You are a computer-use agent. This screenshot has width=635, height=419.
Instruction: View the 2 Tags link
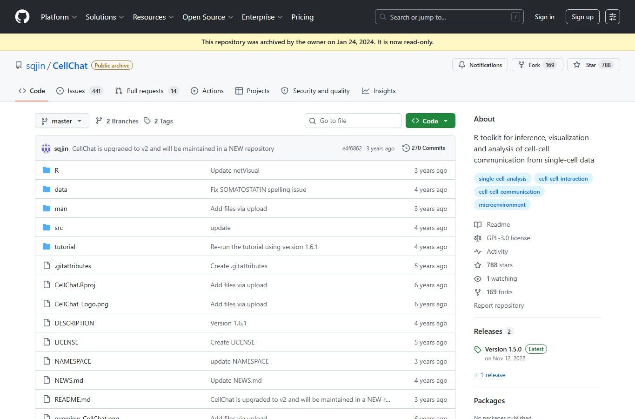[158, 121]
